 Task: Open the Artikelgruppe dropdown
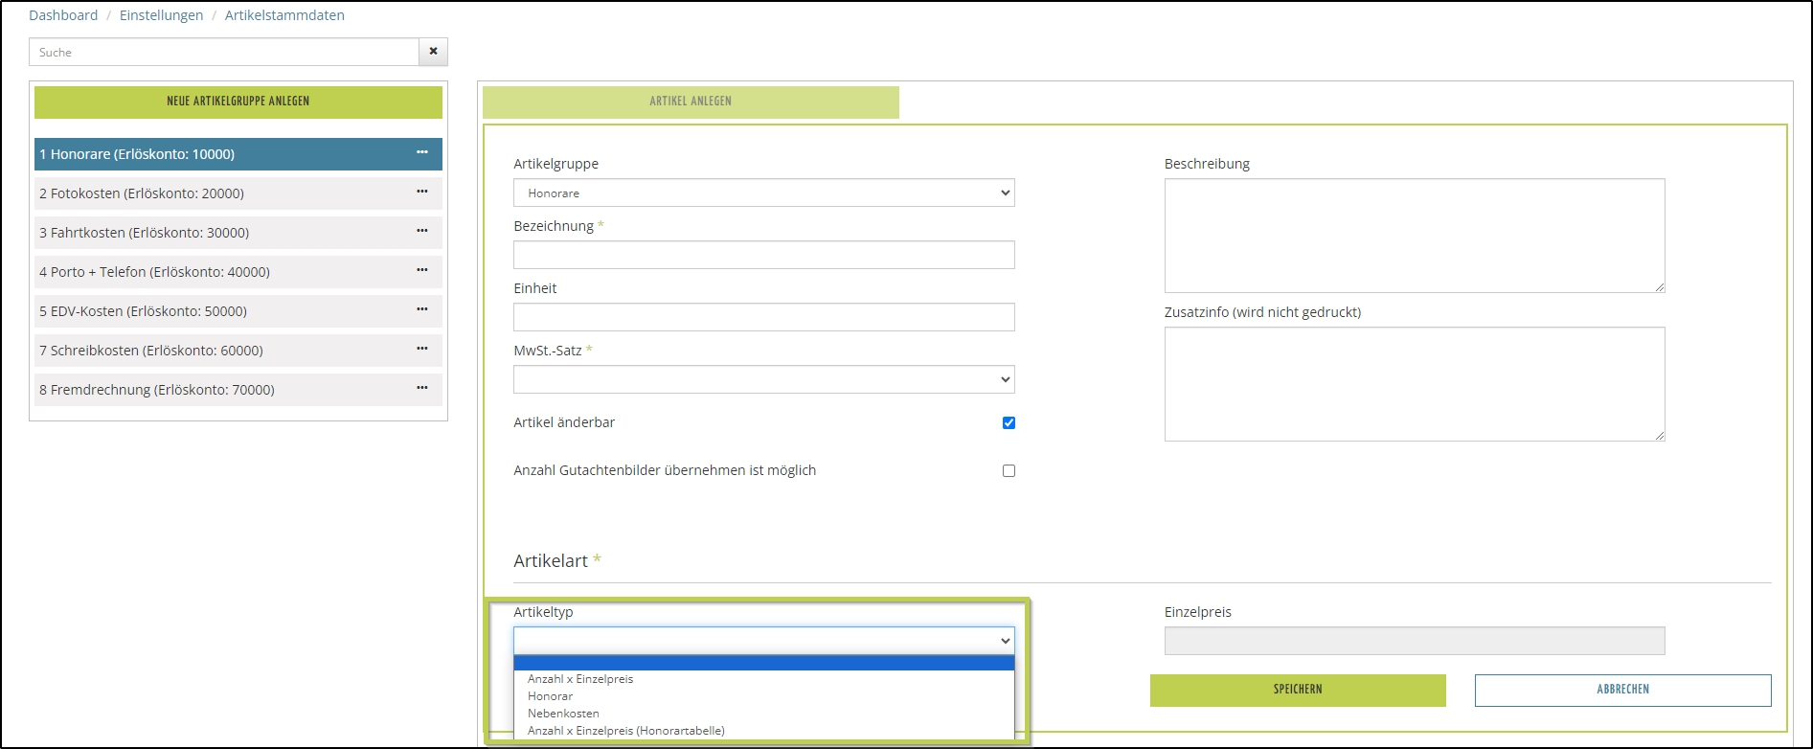point(763,193)
